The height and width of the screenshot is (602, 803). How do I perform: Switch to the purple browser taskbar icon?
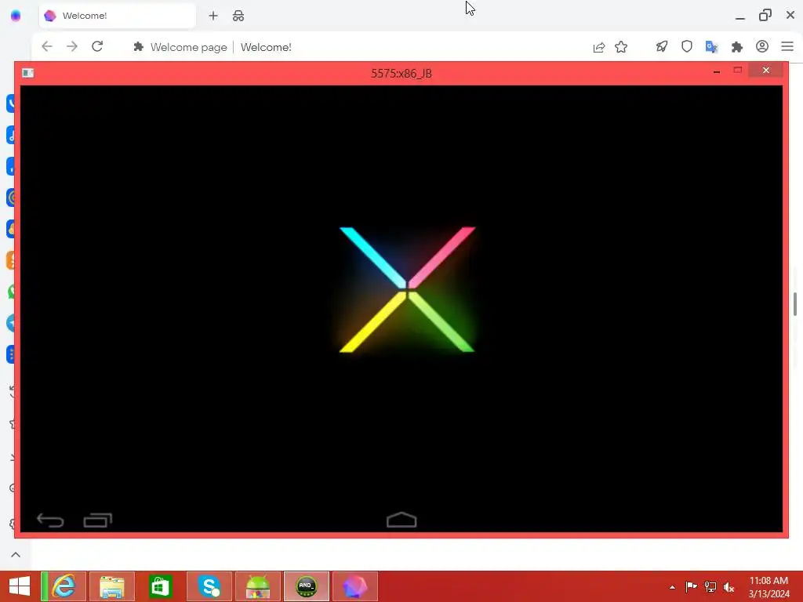(355, 586)
